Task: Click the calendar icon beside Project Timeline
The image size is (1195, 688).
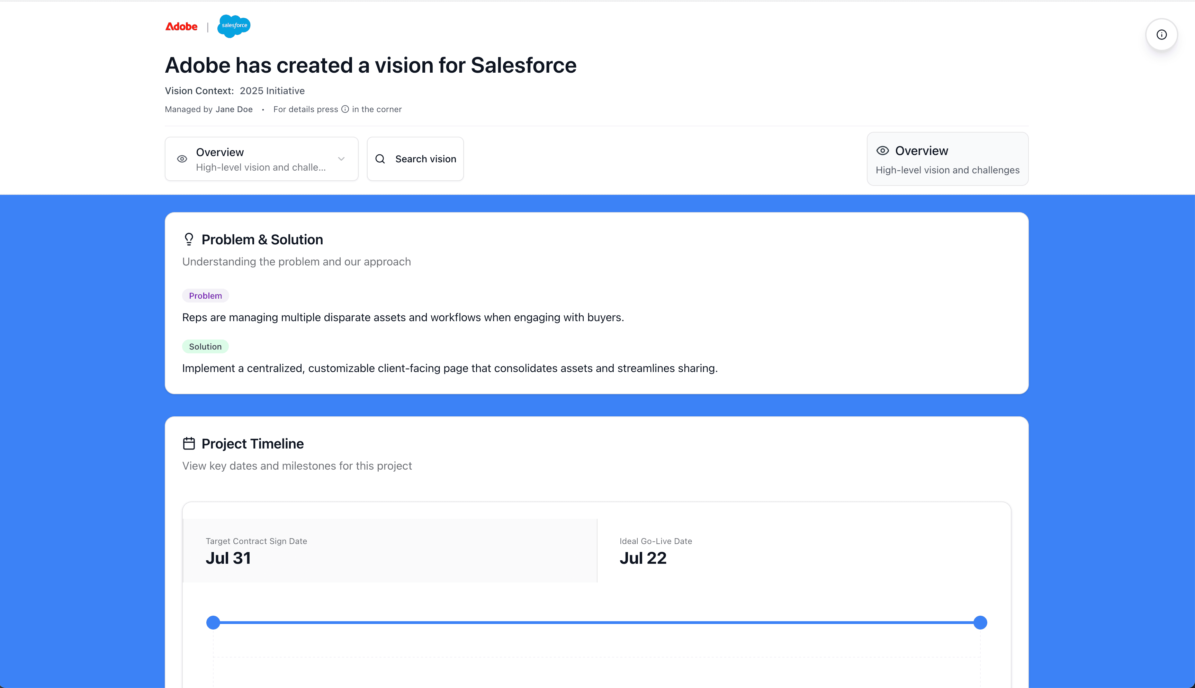Action: click(x=189, y=443)
